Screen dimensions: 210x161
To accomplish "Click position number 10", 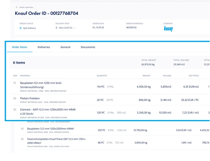I will pyautogui.click(x=14, y=83).
